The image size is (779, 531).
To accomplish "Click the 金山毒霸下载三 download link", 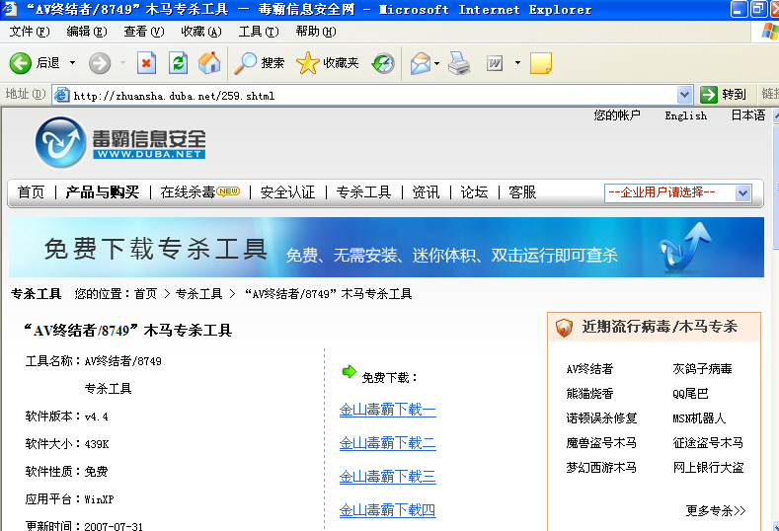I will point(387,477).
